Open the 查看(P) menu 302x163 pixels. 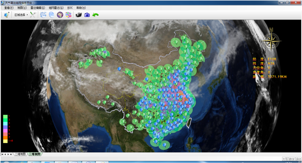[9, 8]
